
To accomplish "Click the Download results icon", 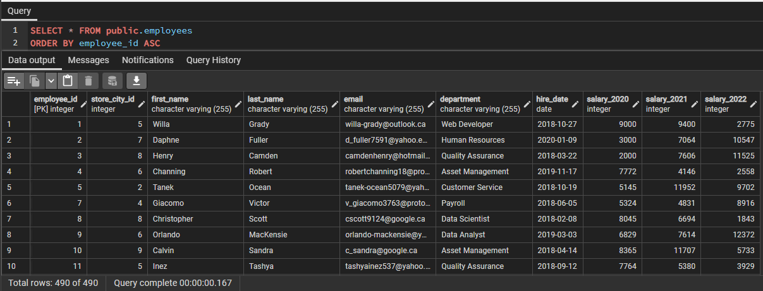I will click(x=137, y=81).
